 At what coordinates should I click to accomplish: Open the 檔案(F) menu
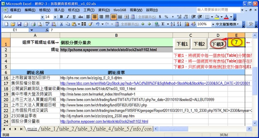(x=15, y=10)
